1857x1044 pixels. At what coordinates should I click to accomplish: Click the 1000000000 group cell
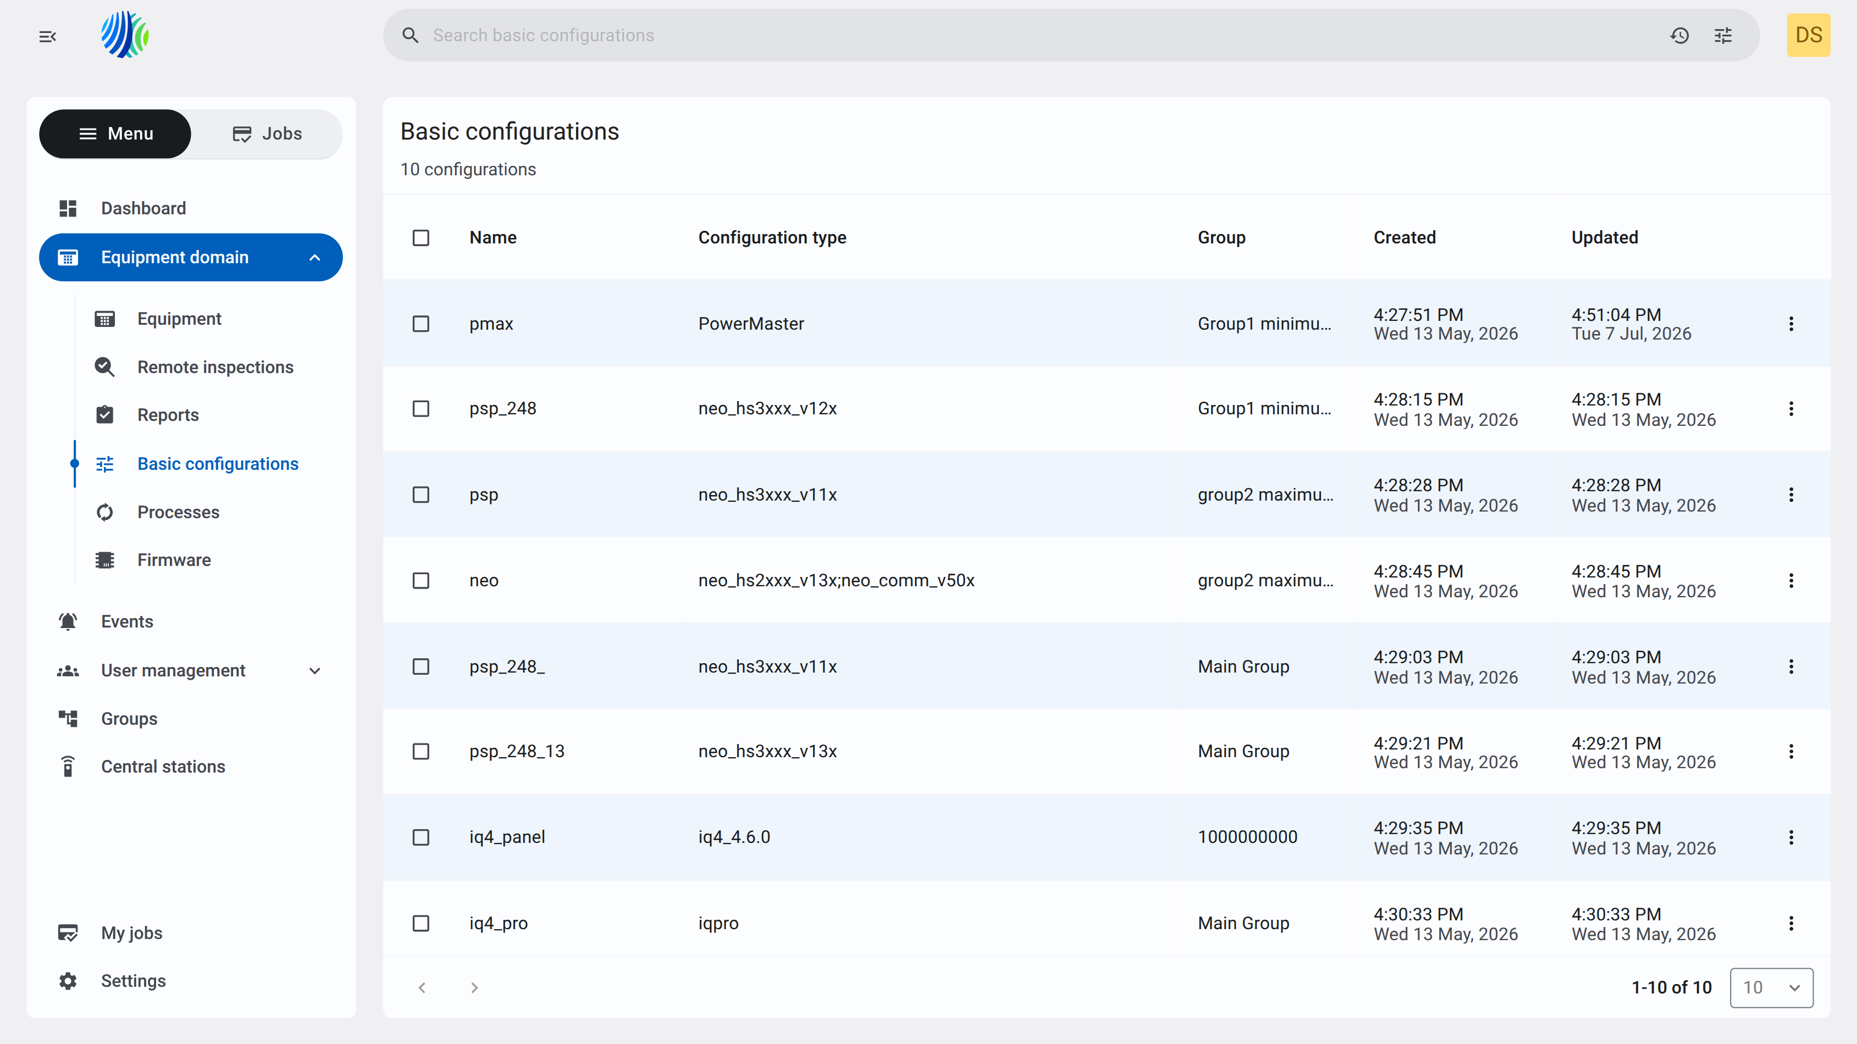[x=1248, y=838]
